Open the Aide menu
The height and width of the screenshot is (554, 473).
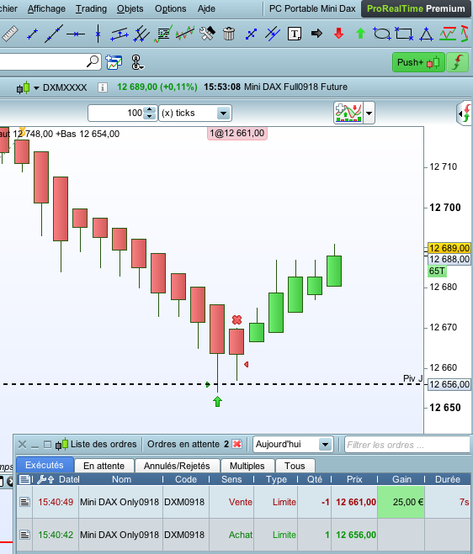(x=206, y=8)
